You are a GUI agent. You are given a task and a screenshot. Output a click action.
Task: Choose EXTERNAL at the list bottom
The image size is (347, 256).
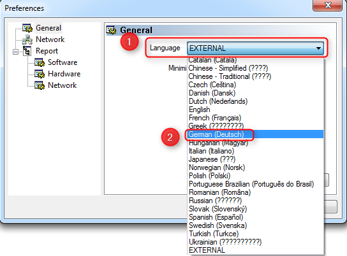[x=255, y=250]
